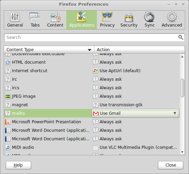The height and width of the screenshot is (174, 189).
Task: Open the Advanced preferences pane
Action: point(172,20)
